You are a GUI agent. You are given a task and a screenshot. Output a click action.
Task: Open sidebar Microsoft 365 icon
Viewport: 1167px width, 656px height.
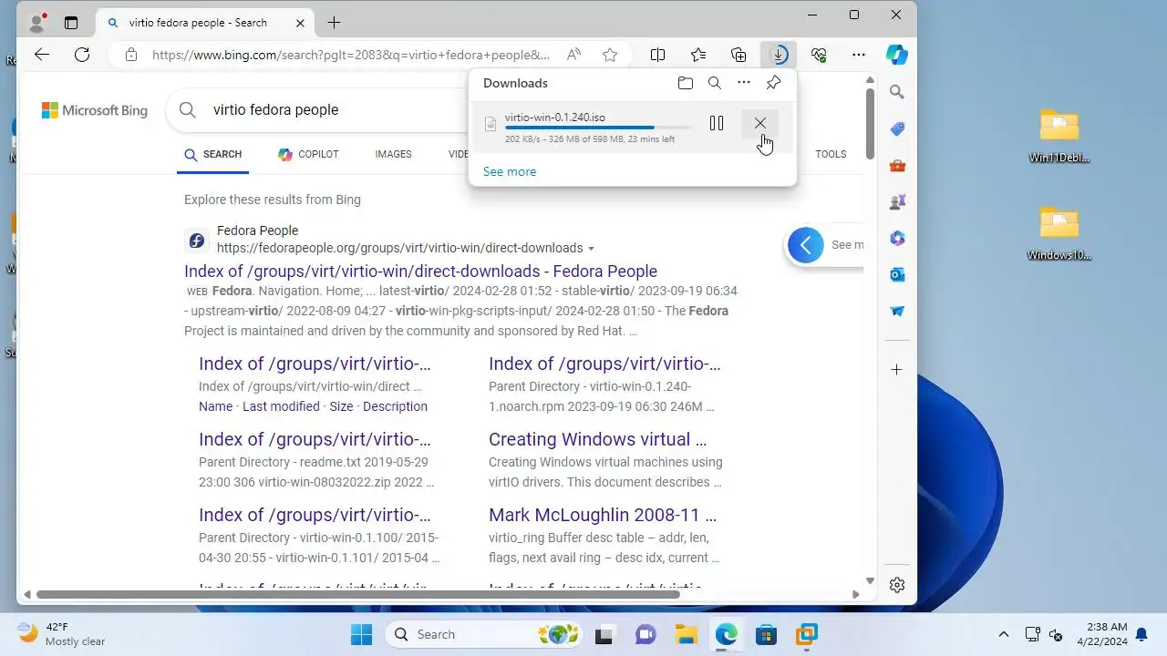[897, 238]
